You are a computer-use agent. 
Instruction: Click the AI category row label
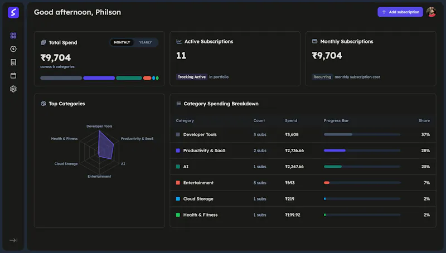(x=186, y=167)
